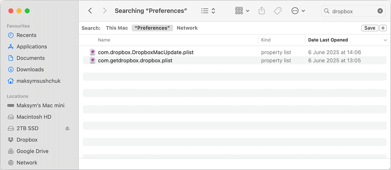This screenshot has height=170, width=391.
Task: Open the view switcher up-down arrows
Action: [213, 11]
